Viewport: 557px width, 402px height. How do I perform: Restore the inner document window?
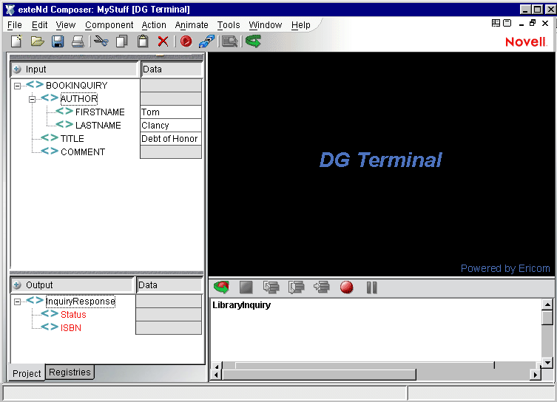533,23
